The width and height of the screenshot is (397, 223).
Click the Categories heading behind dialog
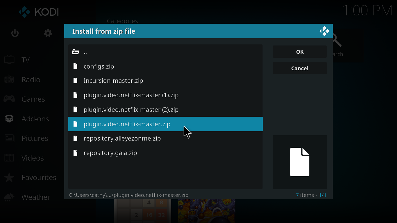pos(122,21)
